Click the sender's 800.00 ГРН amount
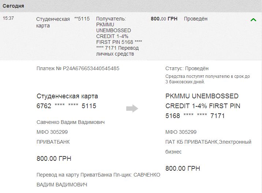The image size is (262, 193). click(54, 159)
